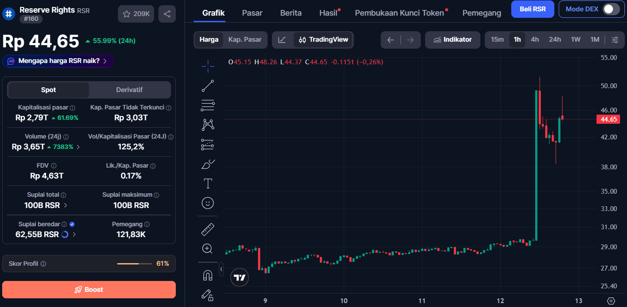The height and width of the screenshot is (307, 627).
Task: Click info icon beside Kapitalisasi pasar
Action: [x=73, y=108]
